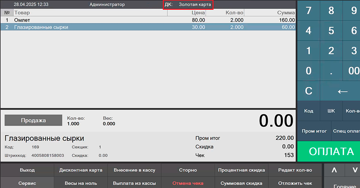This screenshot has width=360, height=188.
Task: Click the Выход button
Action: click(x=27, y=170)
